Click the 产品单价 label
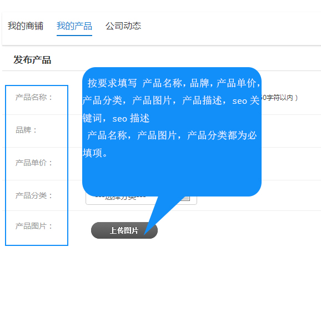The image size is (321, 312). [x=34, y=163]
